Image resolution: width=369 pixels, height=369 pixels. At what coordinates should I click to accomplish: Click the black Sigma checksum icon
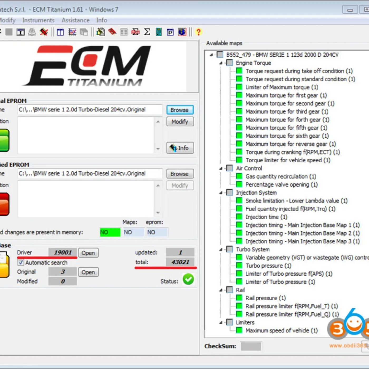click(x=147, y=32)
